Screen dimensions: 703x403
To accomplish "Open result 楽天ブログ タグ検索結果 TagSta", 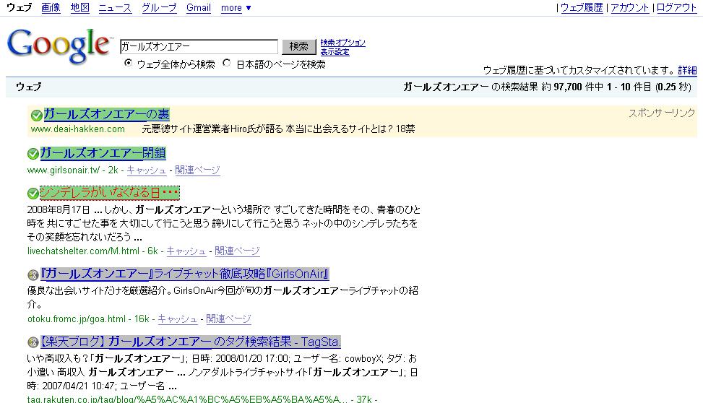I will click(x=191, y=342).
